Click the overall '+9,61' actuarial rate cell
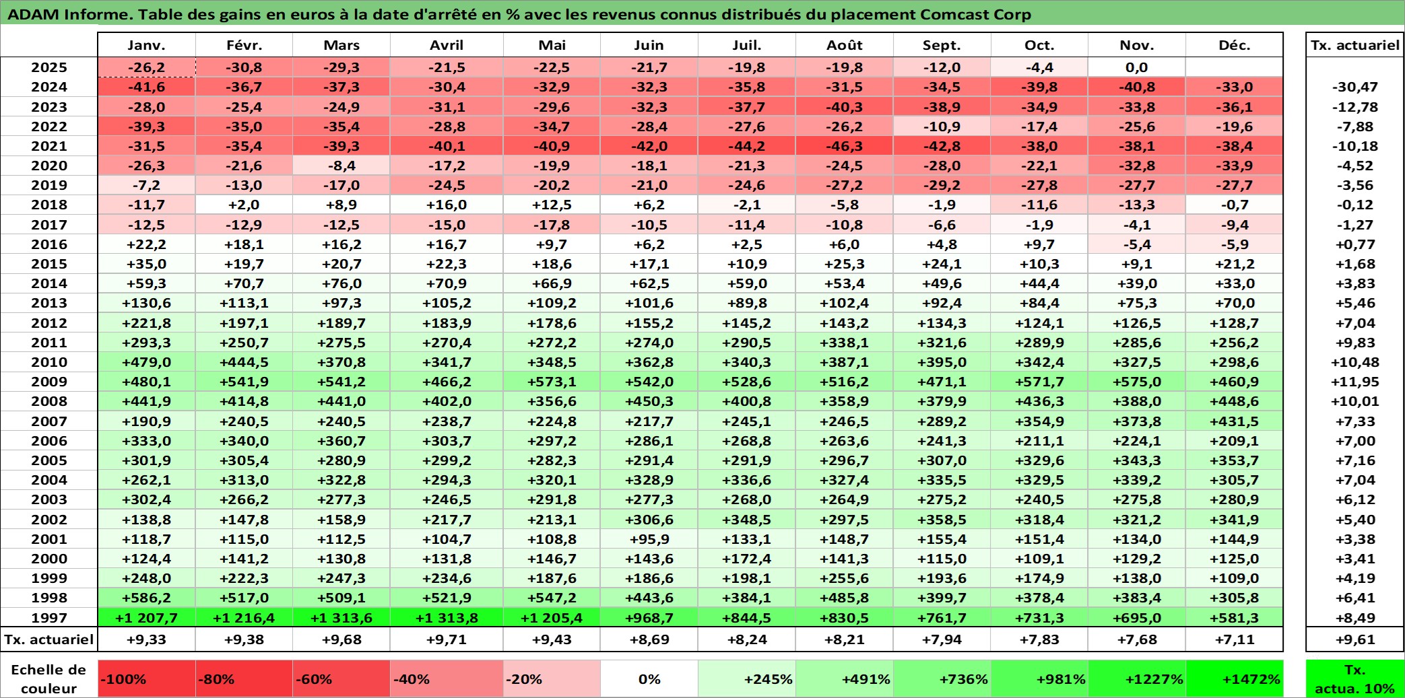Image resolution: width=1405 pixels, height=698 pixels. tap(1354, 639)
